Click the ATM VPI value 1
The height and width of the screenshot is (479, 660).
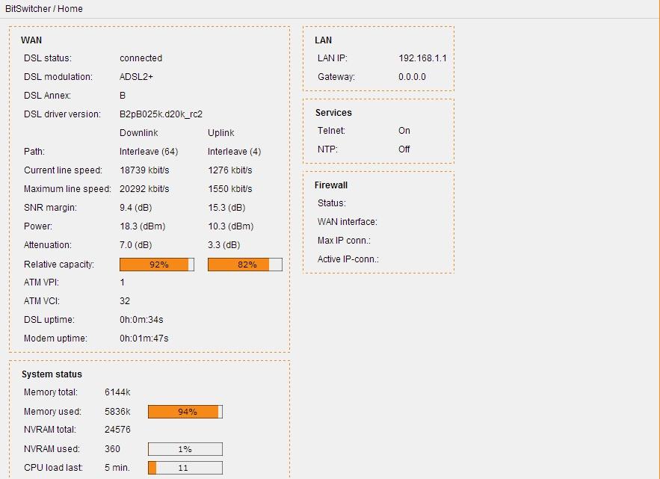point(122,282)
